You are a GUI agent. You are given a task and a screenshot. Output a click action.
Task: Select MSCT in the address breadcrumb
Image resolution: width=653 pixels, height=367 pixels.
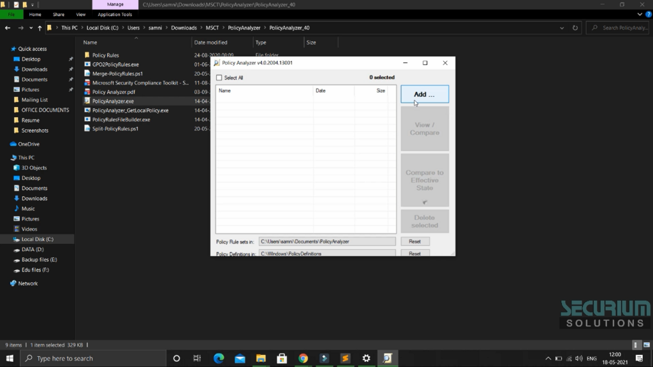point(212,28)
